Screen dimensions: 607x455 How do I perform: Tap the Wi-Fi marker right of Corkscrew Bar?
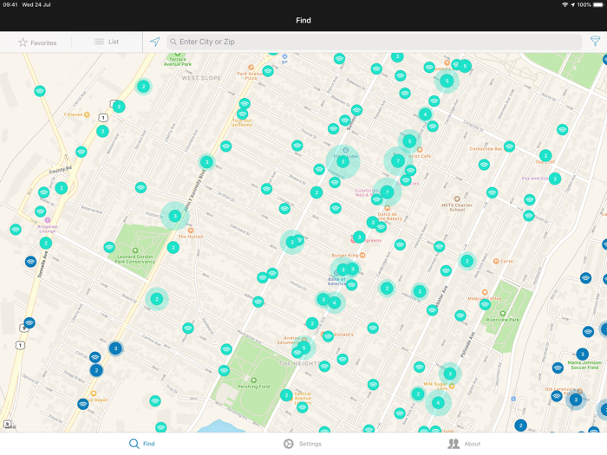(x=510, y=146)
